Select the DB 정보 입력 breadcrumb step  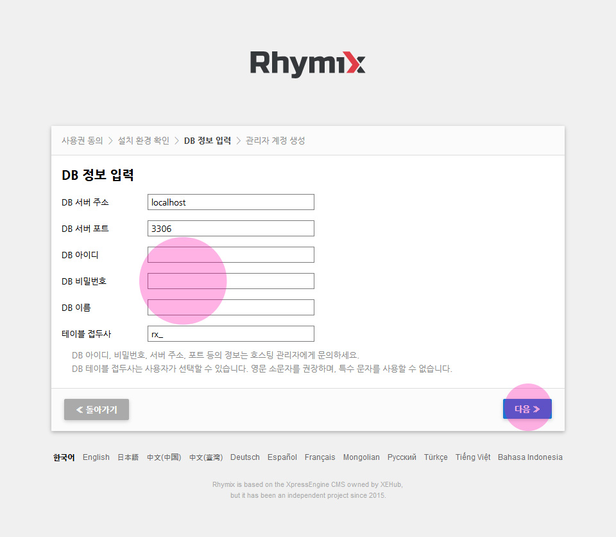point(207,141)
